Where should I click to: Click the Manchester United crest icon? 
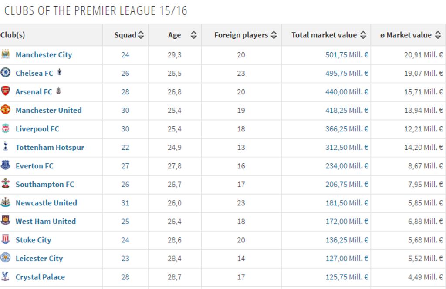click(x=5, y=110)
